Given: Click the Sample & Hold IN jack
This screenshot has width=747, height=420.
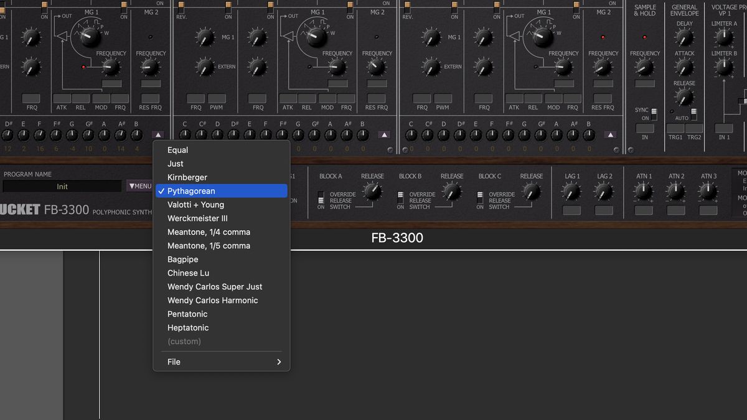Looking at the screenshot, I should [645, 128].
